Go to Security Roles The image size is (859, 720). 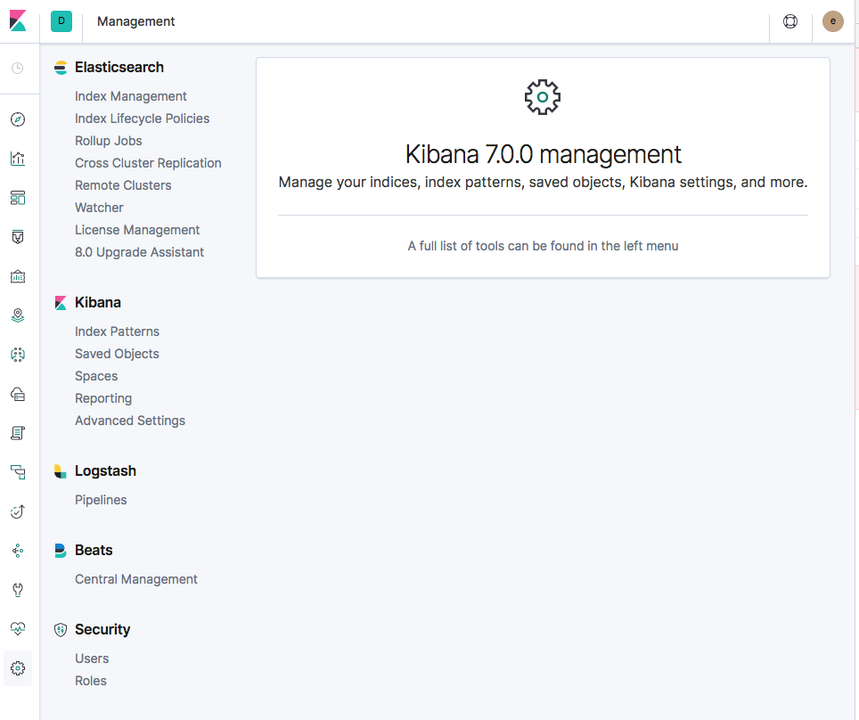(91, 681)
